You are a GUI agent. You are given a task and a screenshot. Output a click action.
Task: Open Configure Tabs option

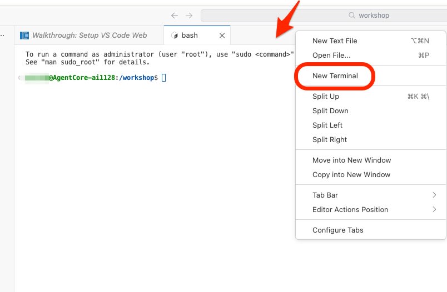338,230
